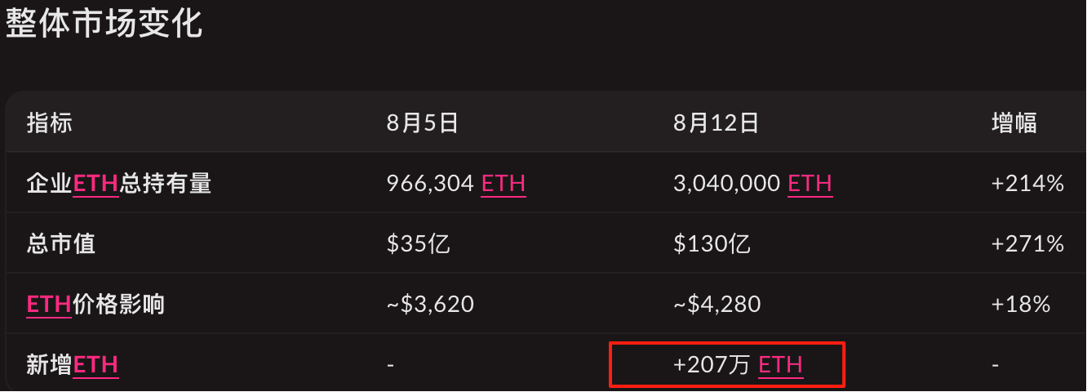Screen dimensions: 1087x392
Task: Click the +271% growth cell
Action: [1027, 244]
